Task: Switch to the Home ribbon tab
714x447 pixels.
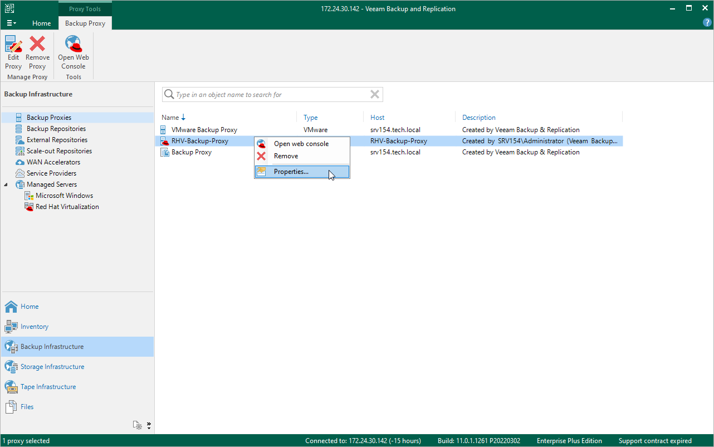Action: [41, 23]
